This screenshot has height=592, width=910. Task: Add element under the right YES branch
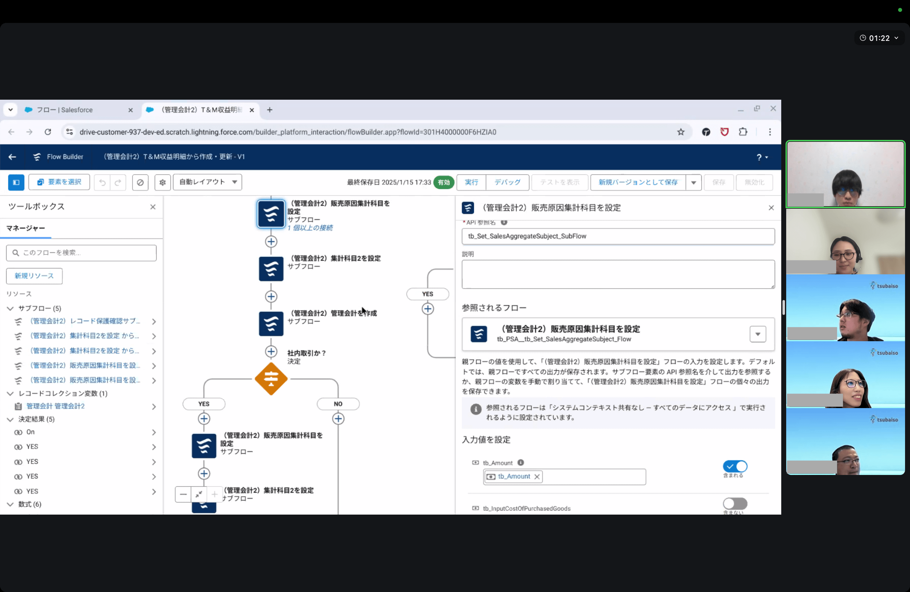(427, 309)
